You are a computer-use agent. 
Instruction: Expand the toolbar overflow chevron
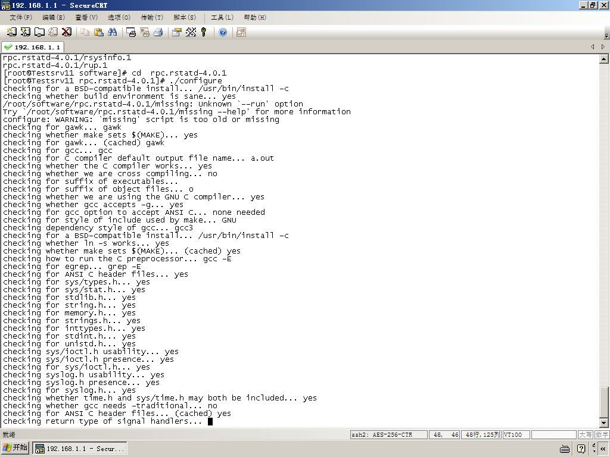point(606,36)
